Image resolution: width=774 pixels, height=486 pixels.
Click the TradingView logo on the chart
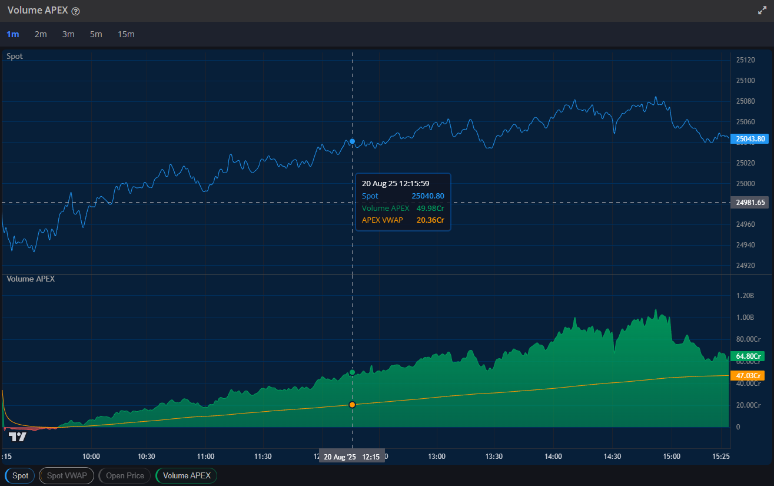coord(18,437)
